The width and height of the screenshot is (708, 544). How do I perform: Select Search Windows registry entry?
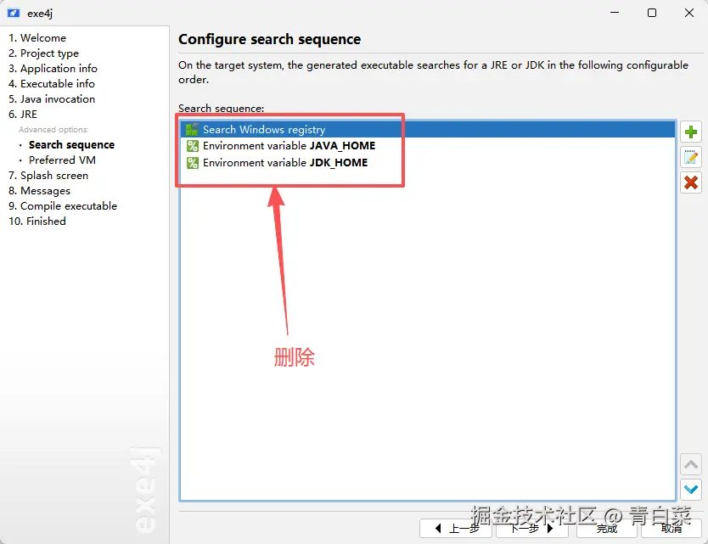(x=428, y=130)
